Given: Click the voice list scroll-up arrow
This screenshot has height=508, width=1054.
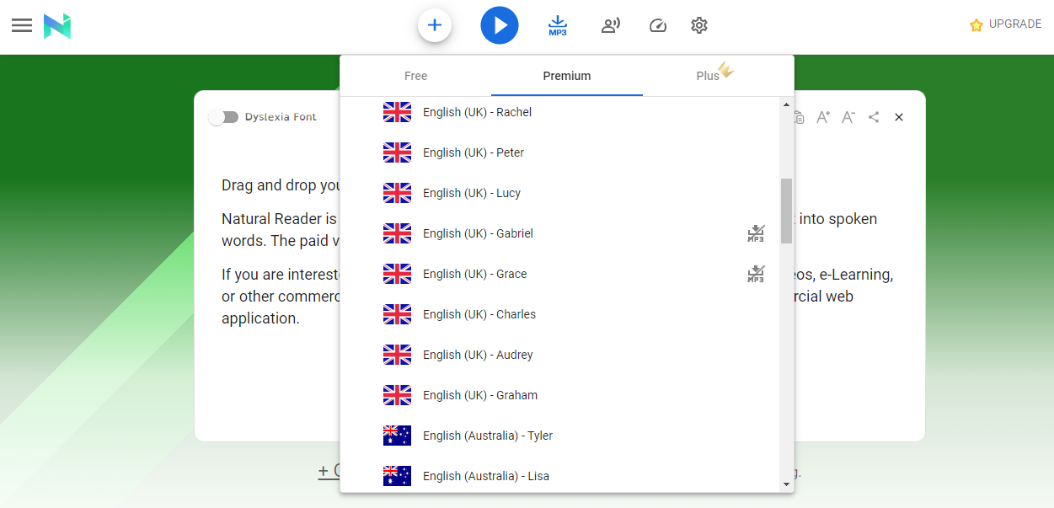Looking at the screenshot, I should [787, 104].
